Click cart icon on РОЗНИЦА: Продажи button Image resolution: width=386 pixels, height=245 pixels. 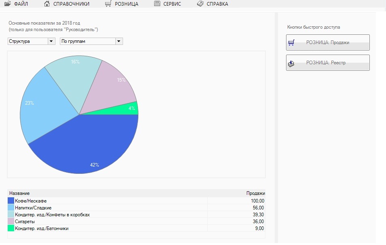[291, 42]
